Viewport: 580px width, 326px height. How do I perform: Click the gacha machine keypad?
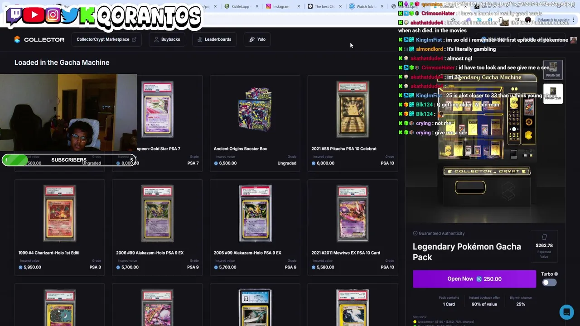tap(514, 119)
